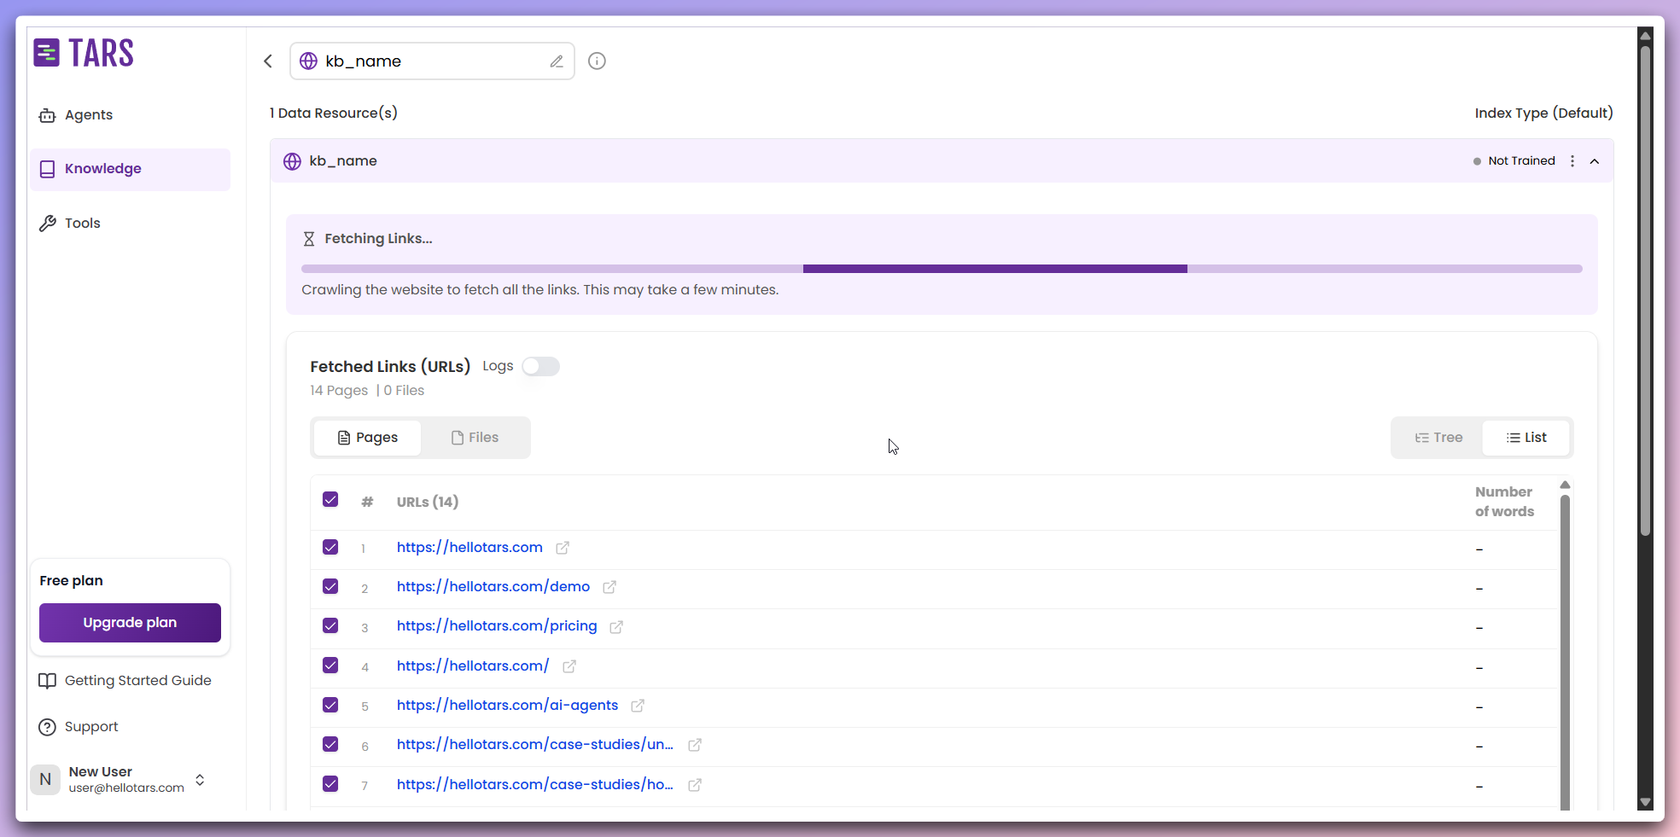Viewport: 1680px width, 837px height.
Task: Toggle the Logs switch
Action: [540, 366]
